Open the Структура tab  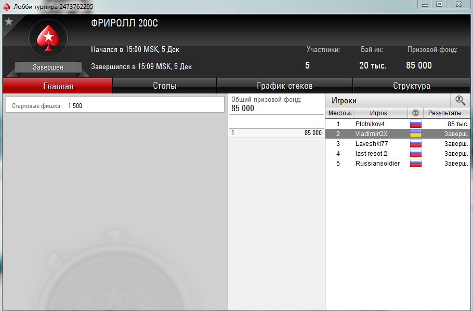(x=412, y=86)
